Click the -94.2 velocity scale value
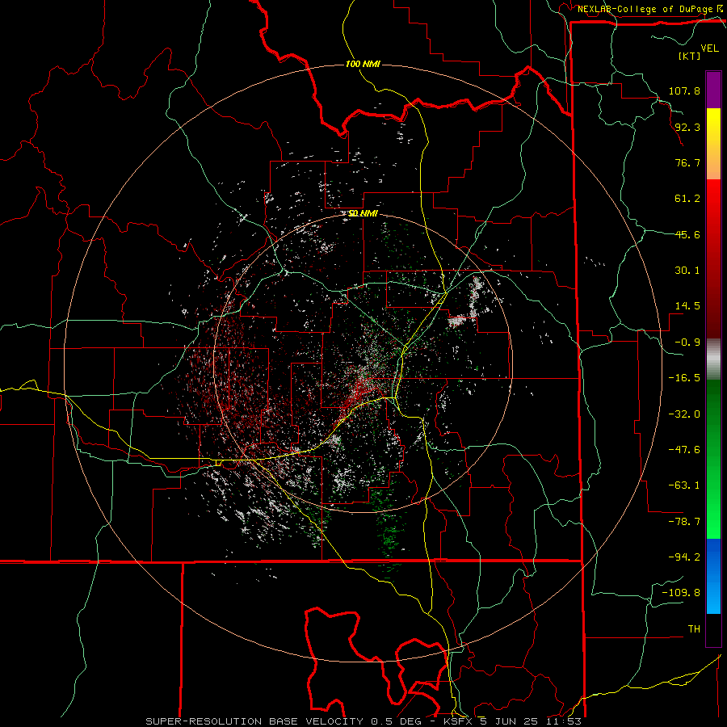Viewport: 727px width, 727px height. [x=684, y=557]
